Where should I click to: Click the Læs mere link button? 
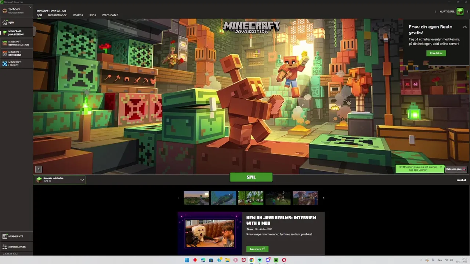pyautogui.click(x=257, y=249)
